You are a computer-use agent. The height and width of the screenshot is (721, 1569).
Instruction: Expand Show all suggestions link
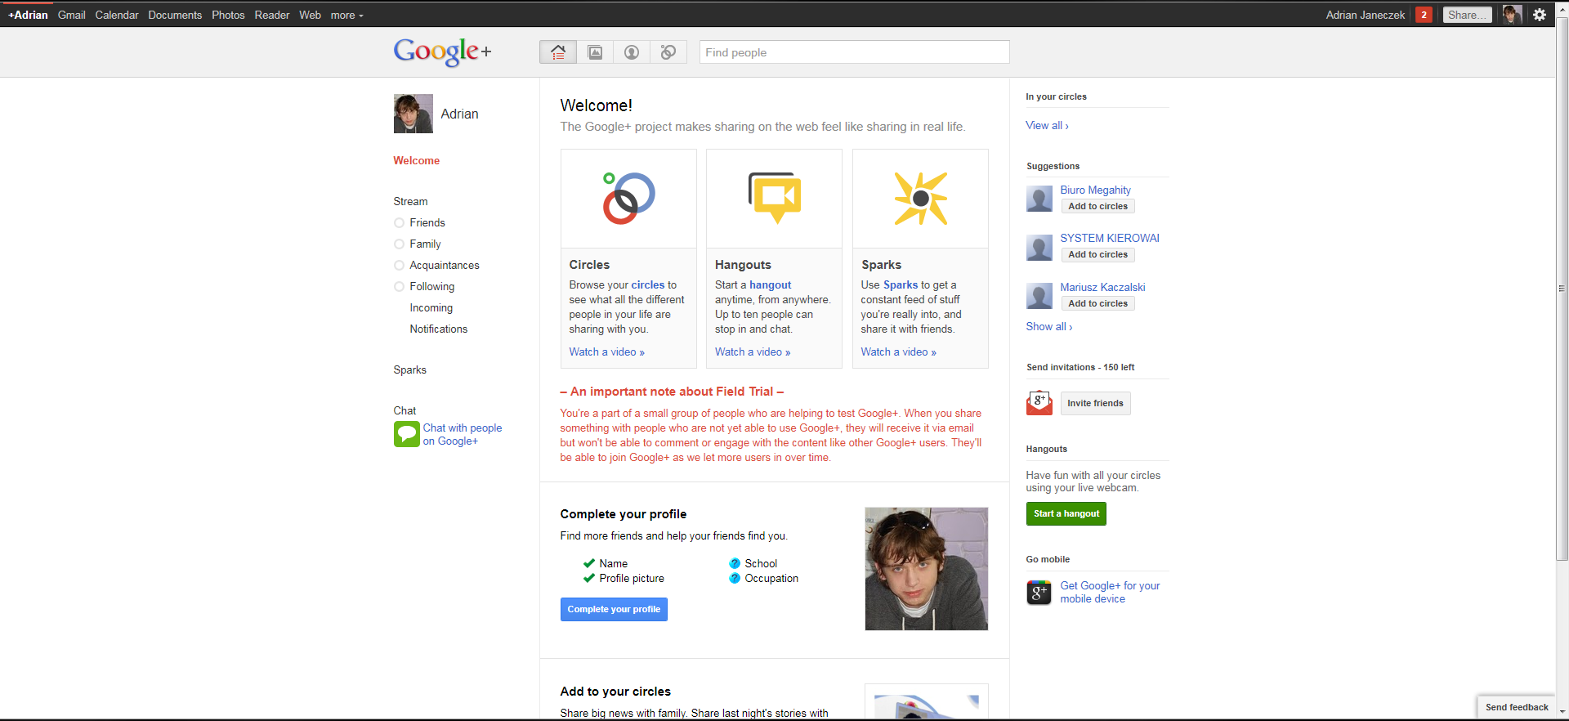click(x=1049, y=326)
